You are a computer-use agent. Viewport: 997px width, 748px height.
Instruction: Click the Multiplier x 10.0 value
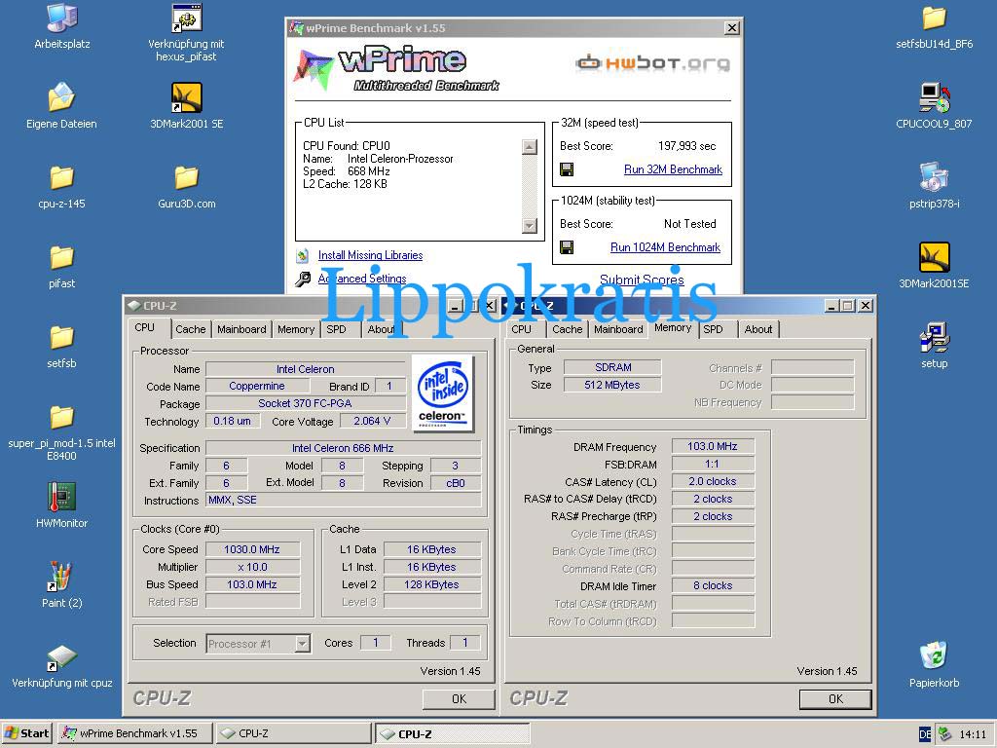pos(252,567)
